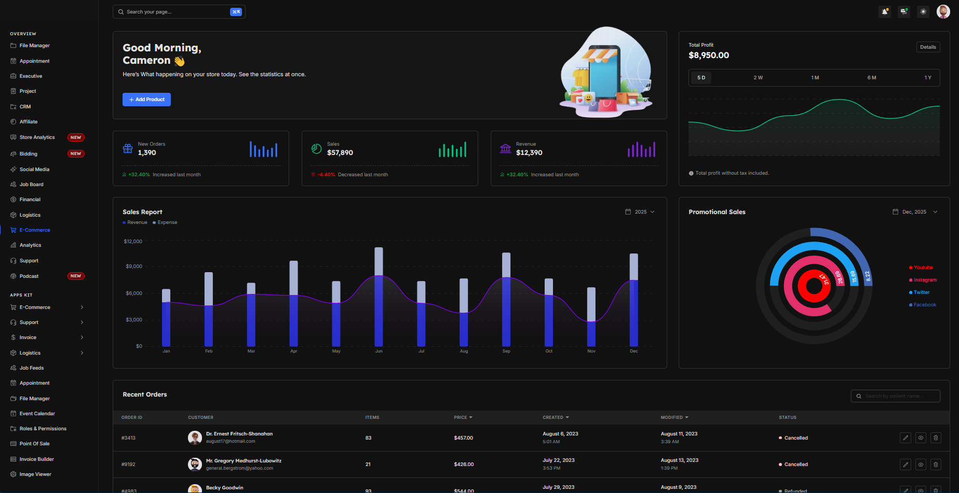Open the messages chat icon

pos(904,11)
